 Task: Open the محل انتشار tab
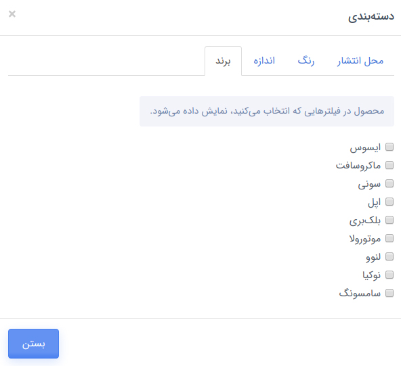[360, 61]
